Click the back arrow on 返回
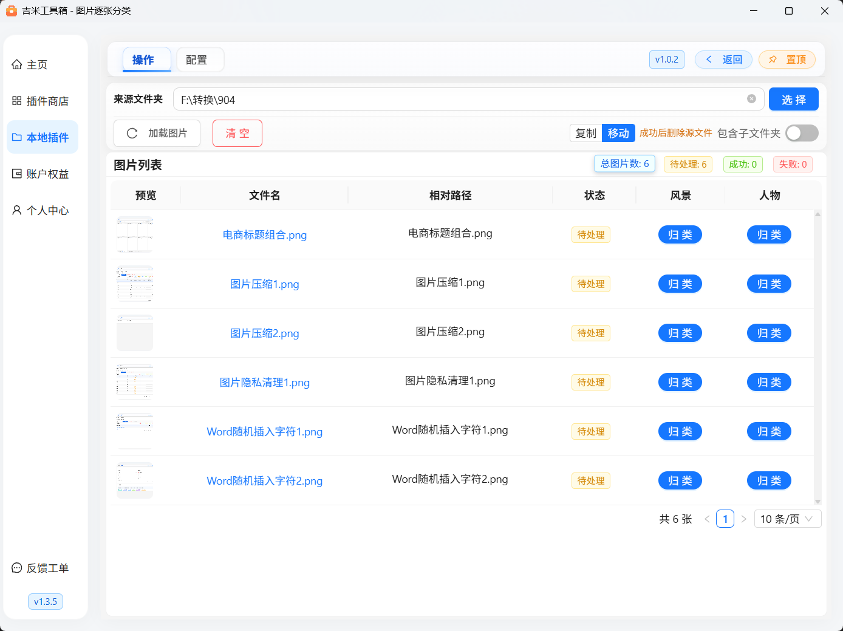The image size is (843, 631). (709, 60)
